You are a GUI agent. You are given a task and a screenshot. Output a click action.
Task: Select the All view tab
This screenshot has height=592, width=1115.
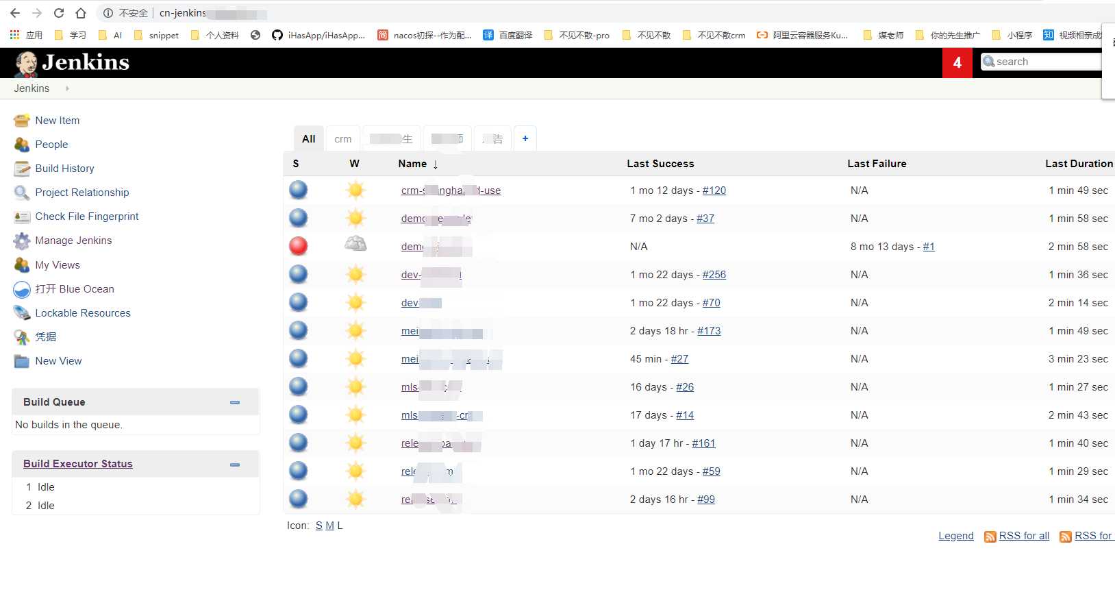click(x=309, y=138)
